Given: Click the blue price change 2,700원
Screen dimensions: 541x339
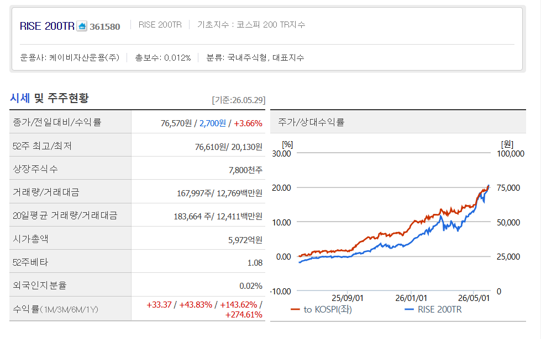Looking at the screenshot, I should click(213, 123).
